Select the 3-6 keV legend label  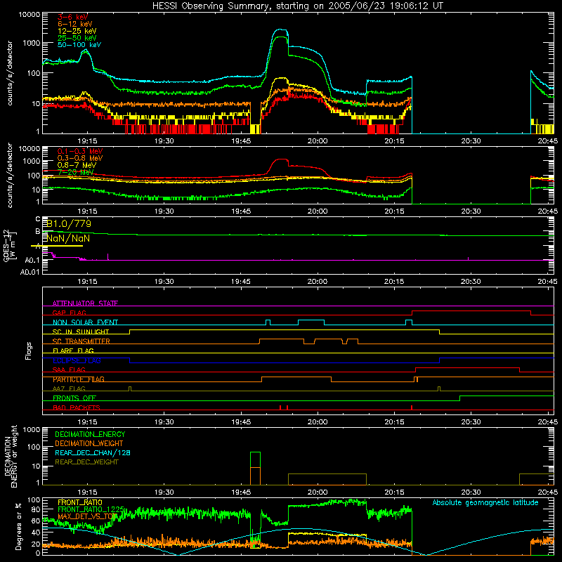[x=73, y=17]
